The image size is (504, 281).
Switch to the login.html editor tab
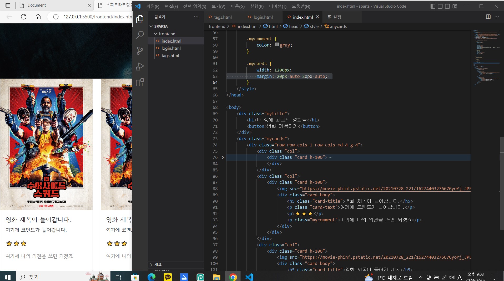(263, 17)
